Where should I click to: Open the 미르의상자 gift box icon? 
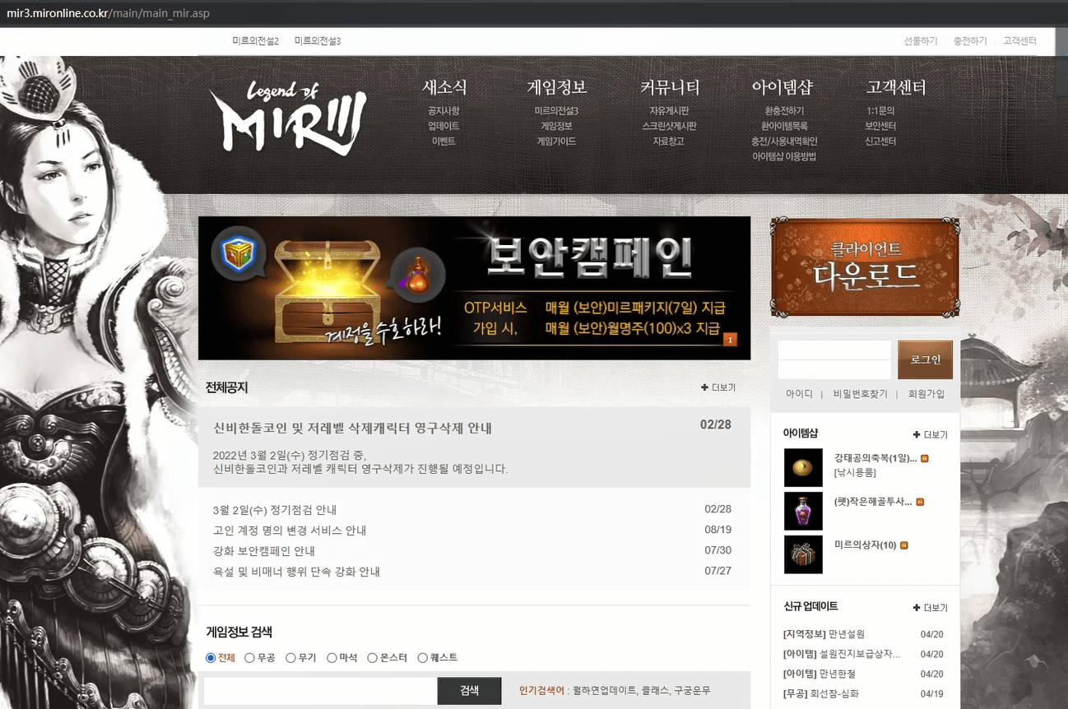[803, 554]
